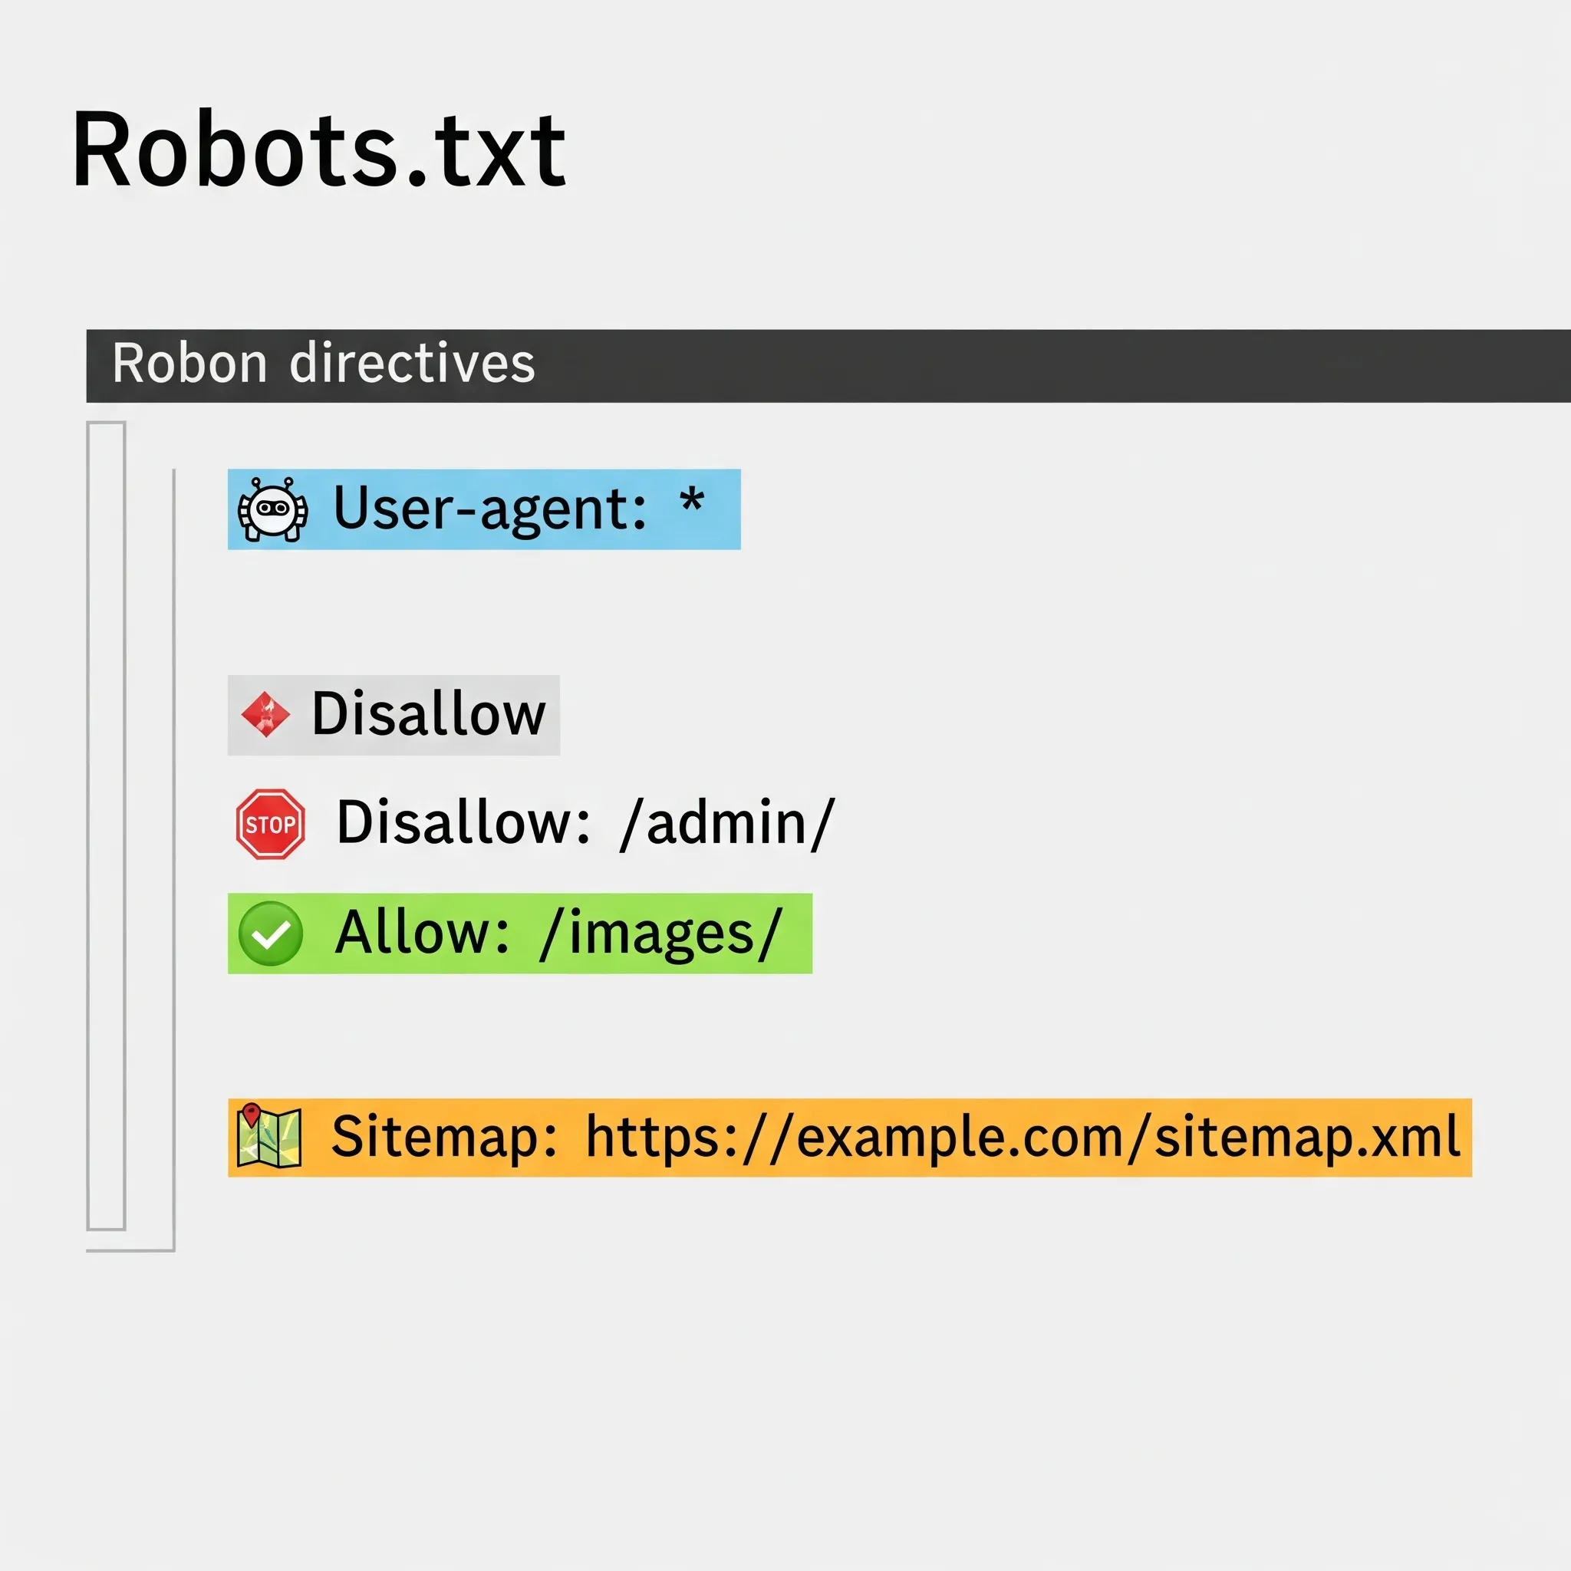The height and width of the screenshot is (1571, 1571).
Task: Click the red STOP sign icon
Action: point(271,824)
